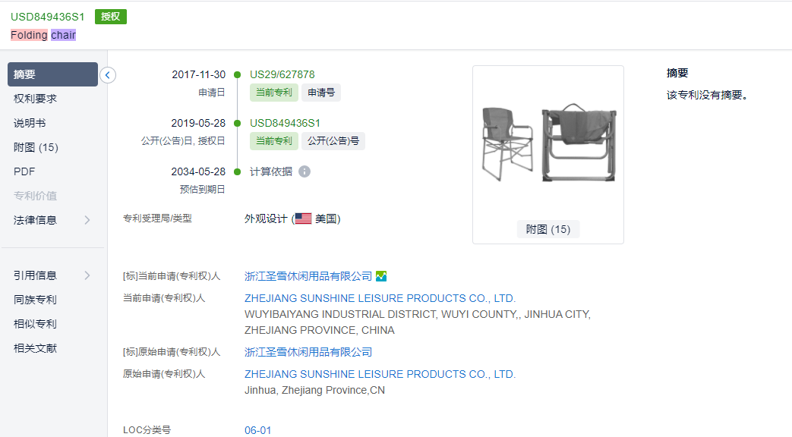Click LOC classification 06-01
Viewport: 792px width, 437px height.
(257, 430)
